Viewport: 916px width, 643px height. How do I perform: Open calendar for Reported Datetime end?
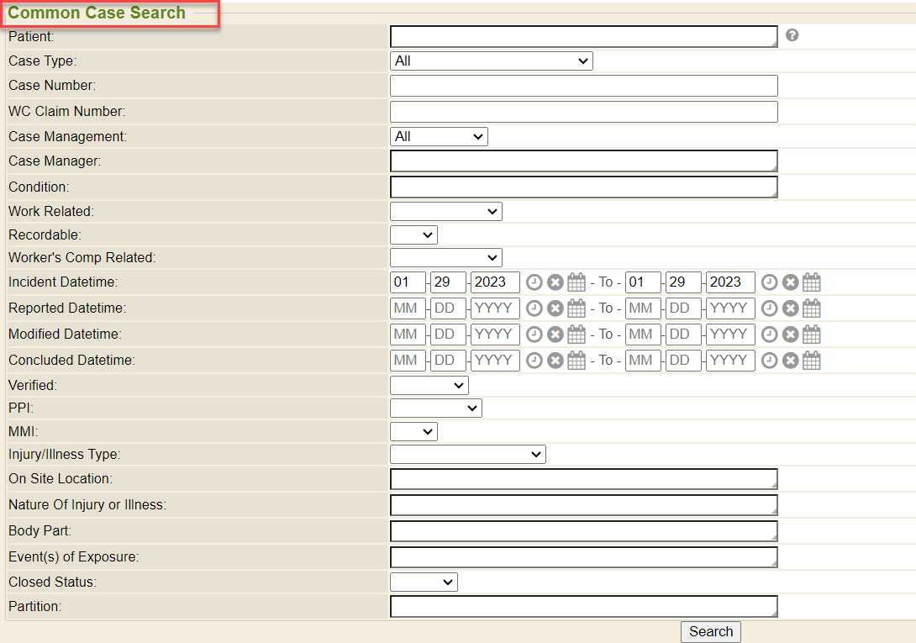click(x=811, y=308)
